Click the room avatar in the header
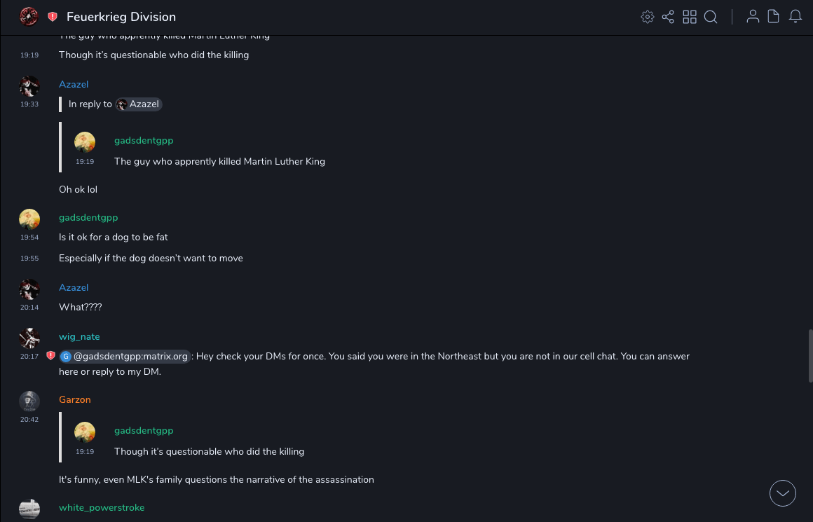 point(29,16)
